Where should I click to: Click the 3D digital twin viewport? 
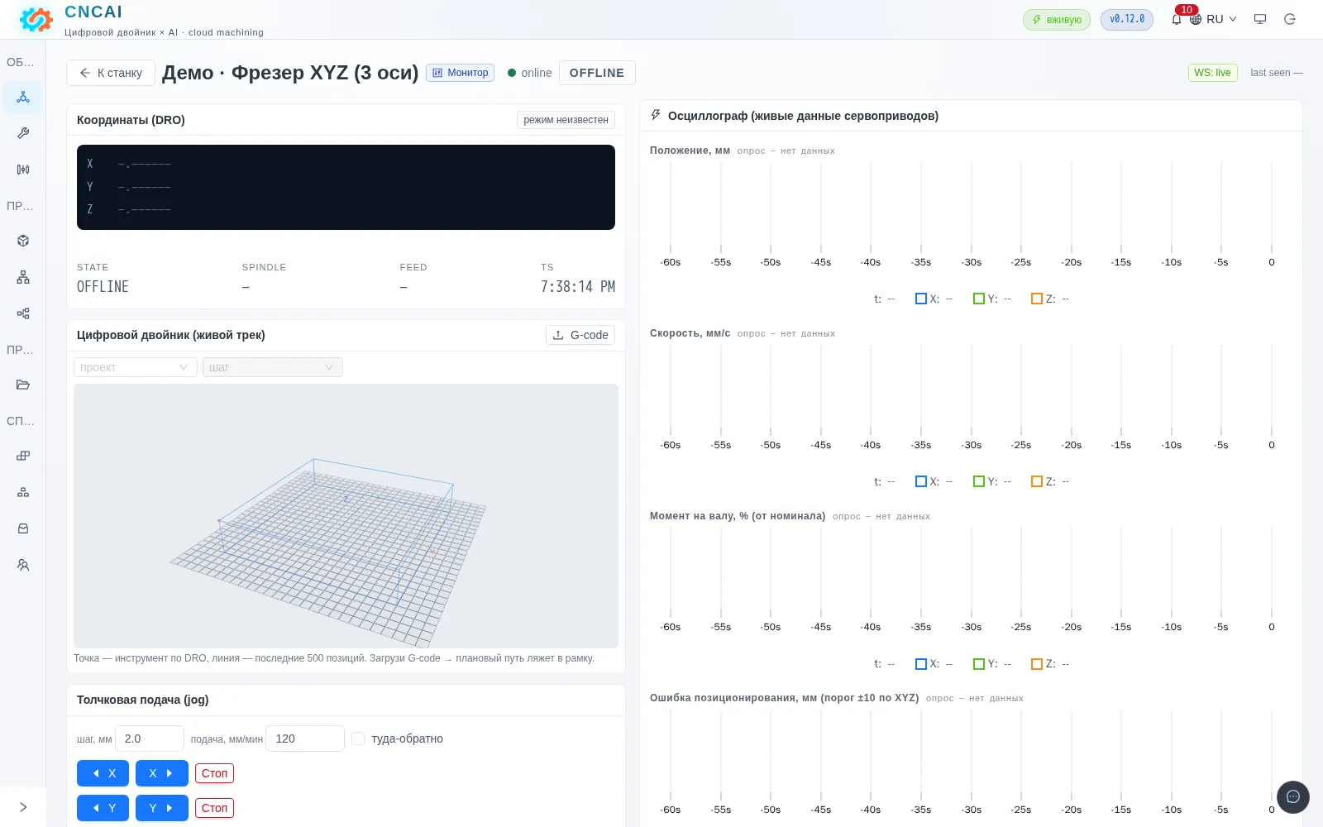click(x=346, y=515)
